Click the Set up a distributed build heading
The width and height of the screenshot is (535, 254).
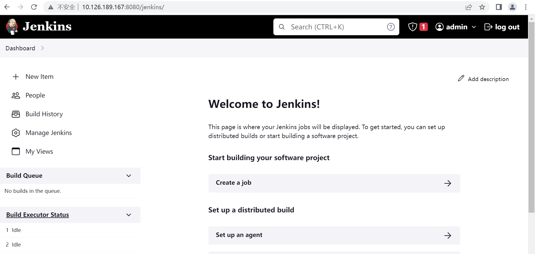pos(251,210)
